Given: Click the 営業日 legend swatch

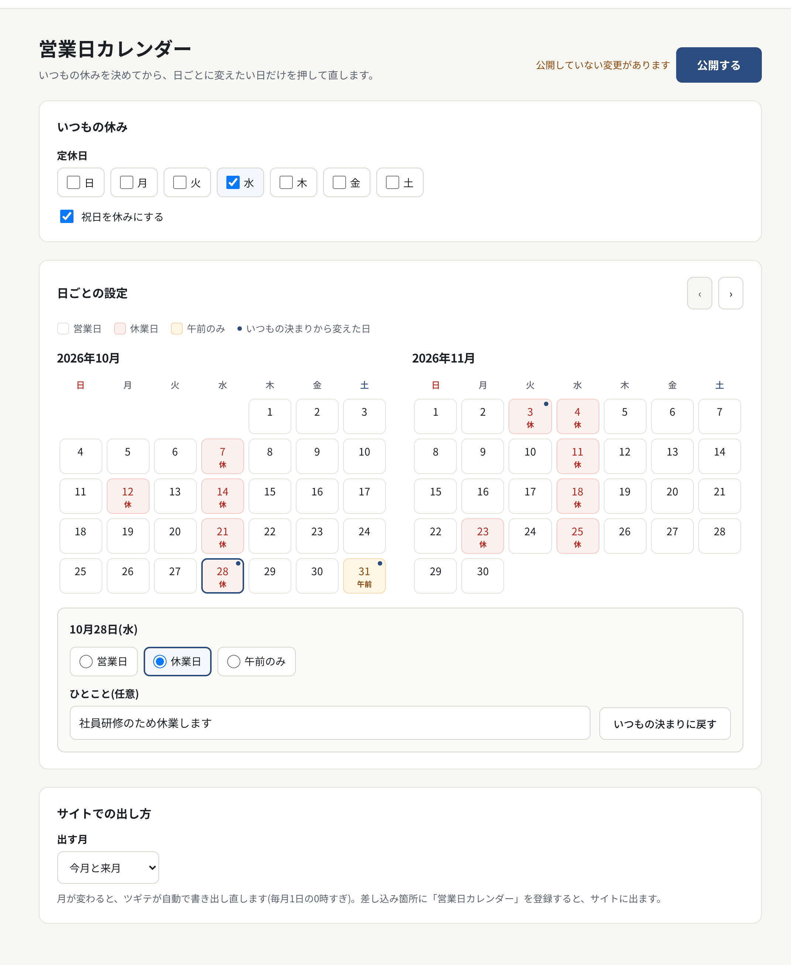Looking at the screenshot, I should (64, 329).
